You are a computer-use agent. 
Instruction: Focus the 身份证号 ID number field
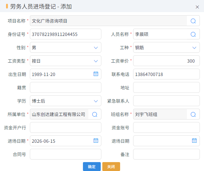65,34
